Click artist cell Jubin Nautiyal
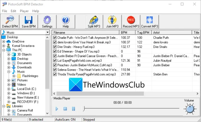The width and height of the screenshot is (201, 122). (162, 61)
